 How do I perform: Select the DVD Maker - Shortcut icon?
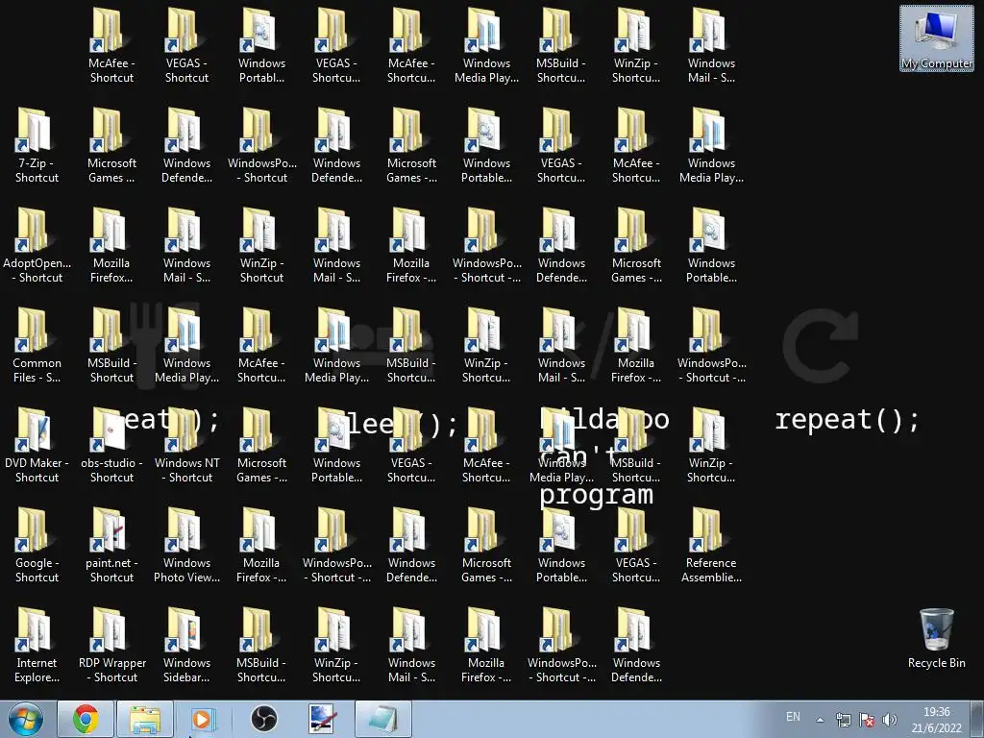pos(37,445)
